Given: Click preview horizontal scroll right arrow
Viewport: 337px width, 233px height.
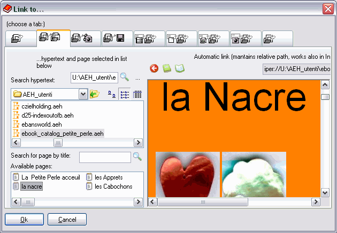Looking at the screenshot, I should pyautogui.click(x=316, y=202).
